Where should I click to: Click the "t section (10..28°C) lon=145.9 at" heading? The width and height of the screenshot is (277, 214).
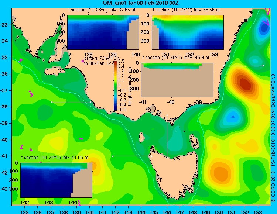(x=176, y=58)
